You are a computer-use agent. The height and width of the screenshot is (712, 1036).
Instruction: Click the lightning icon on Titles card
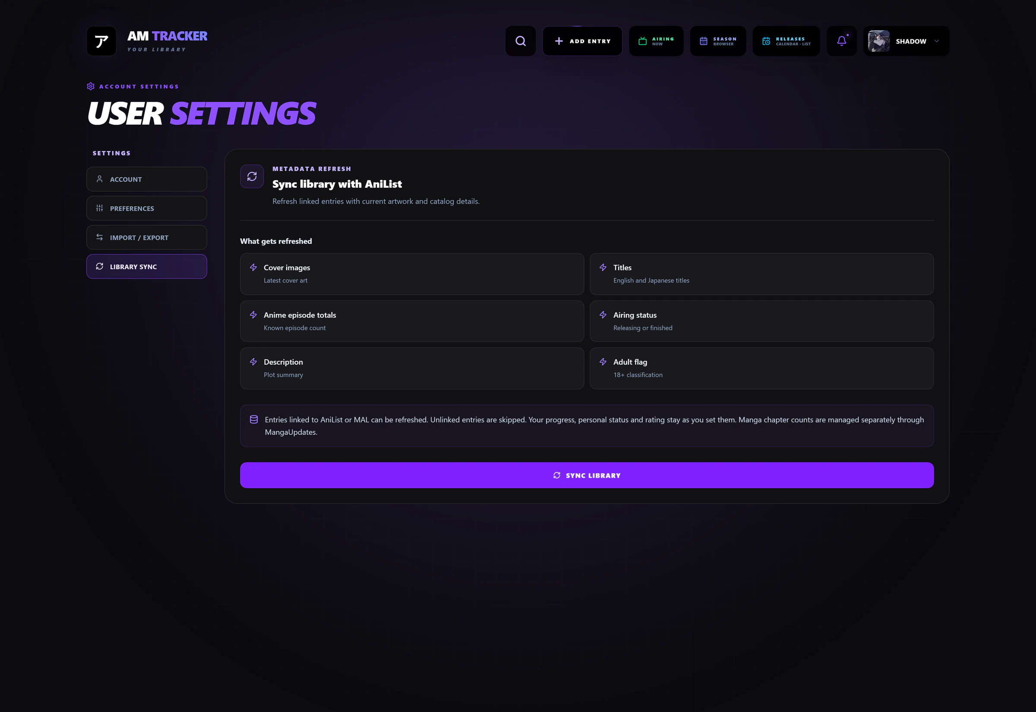(603, 267)
